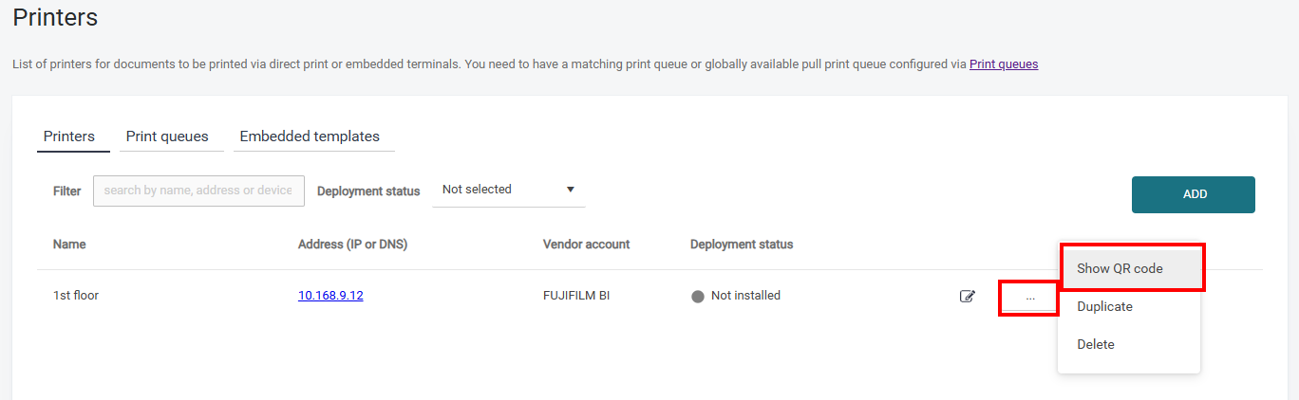Screen dimensions: 1299x400
Task: Click the Address (IP or DNS) column header
Action: [x=352, y=245]
